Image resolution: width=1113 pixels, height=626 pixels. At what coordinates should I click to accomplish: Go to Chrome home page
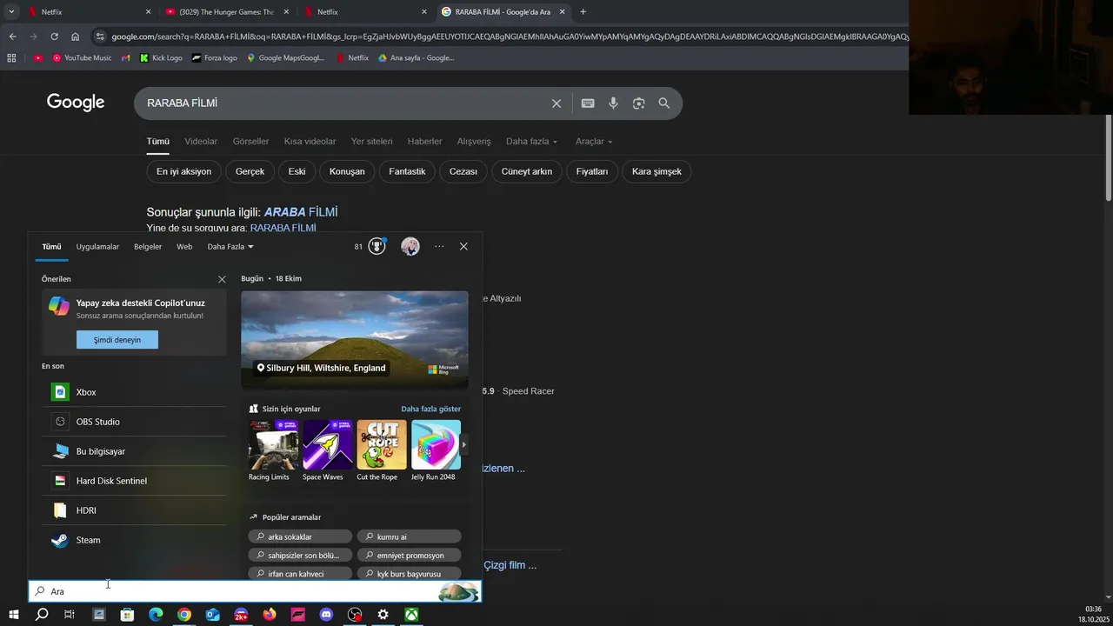pyautogui.click(x=76, y=37)
